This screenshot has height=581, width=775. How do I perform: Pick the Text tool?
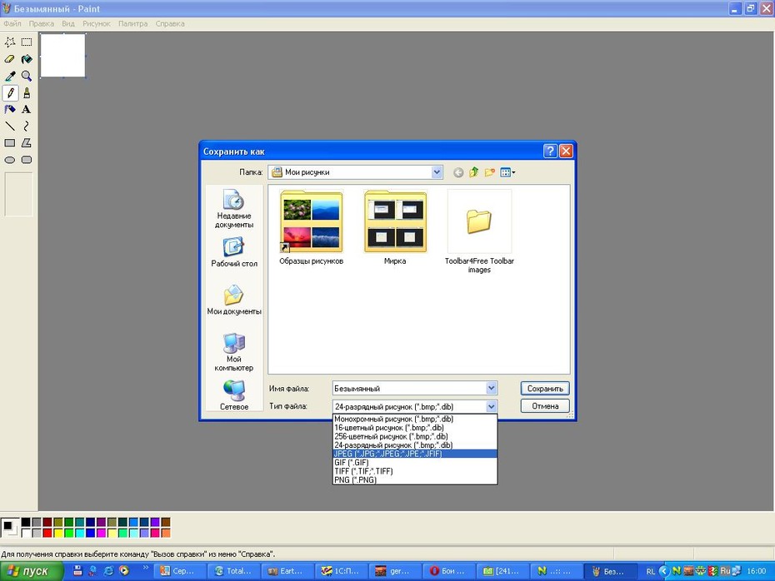coord(27,110)
